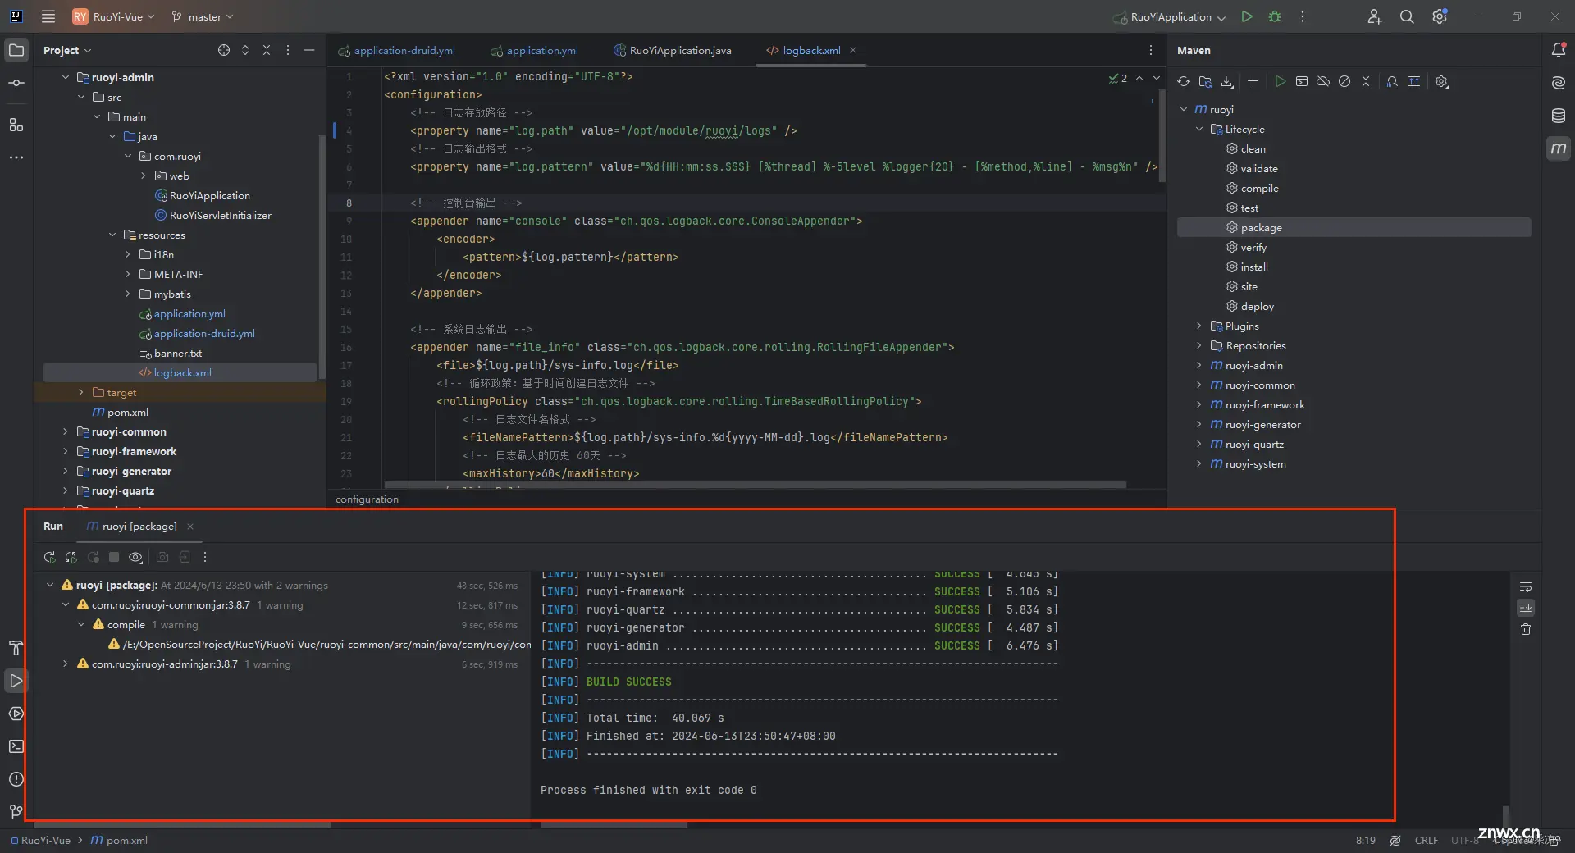Close the logback.xml editor tab
Viewport: 1575px width, 853px height.
click(853, 50)
